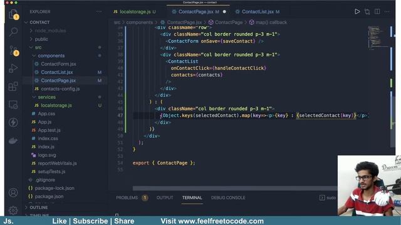Open Run and Debug view
Viewport: 401px width, 225px height.
click(x=13, y=68)
